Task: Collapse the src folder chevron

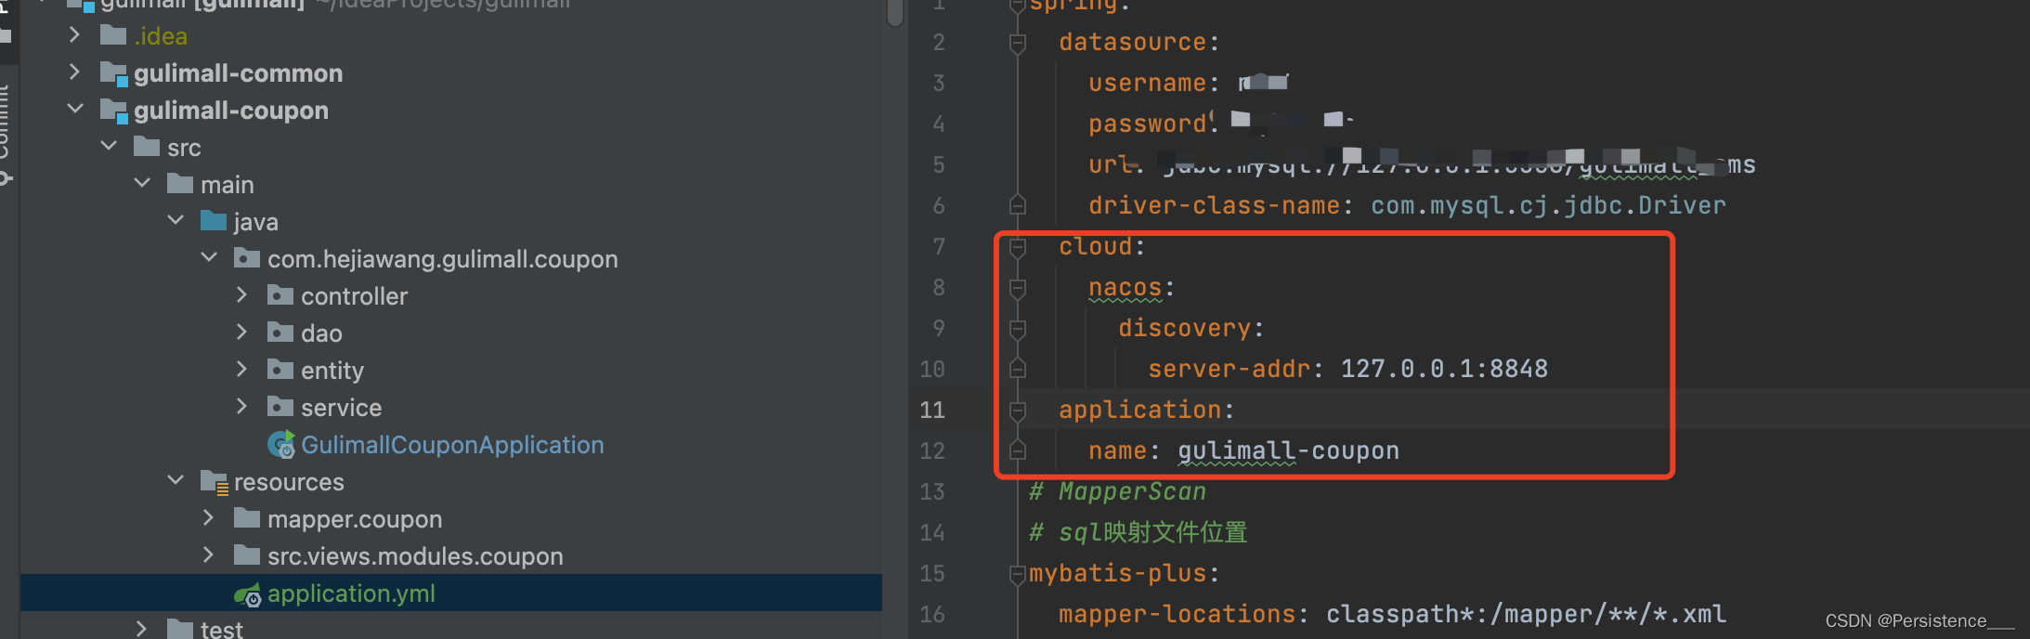Action: click(x=109, y=147)
